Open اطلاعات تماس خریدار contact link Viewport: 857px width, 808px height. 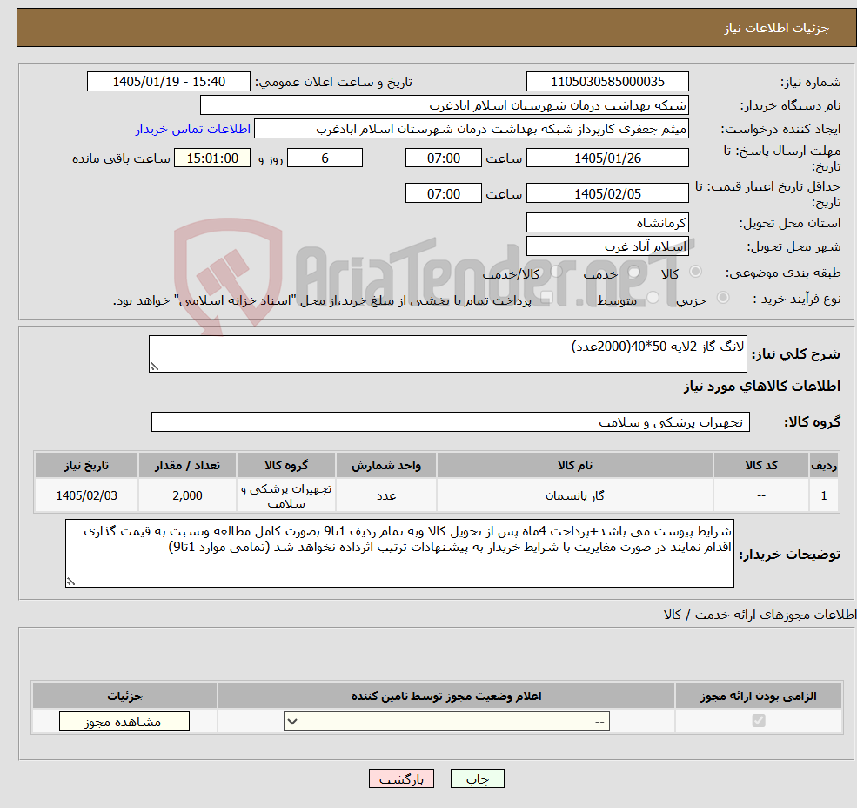tap(193, 129)
